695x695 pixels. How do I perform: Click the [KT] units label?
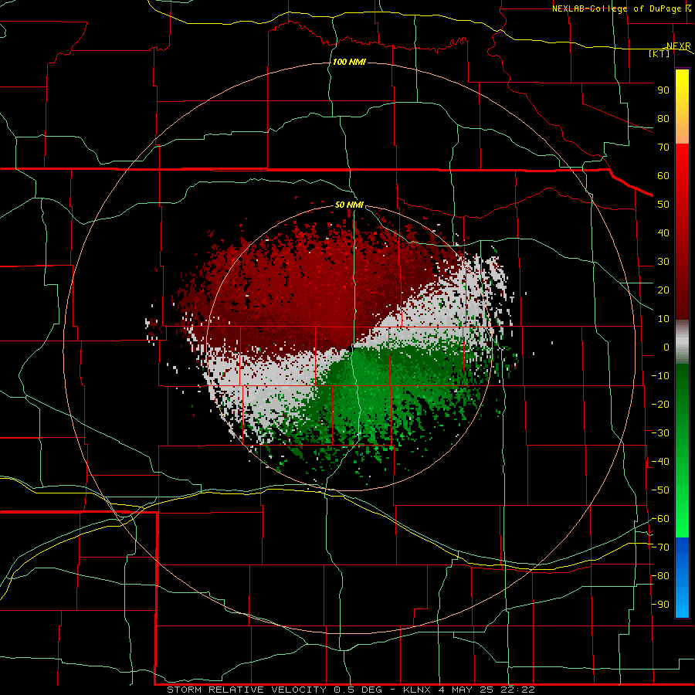[x=659, y=53]
